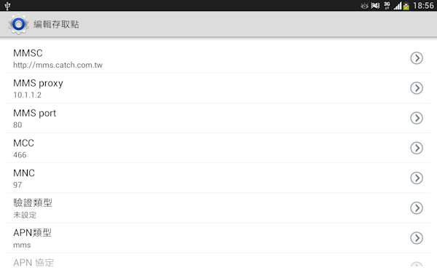The image size is (437, 273).
Task: Go back via 編輯存取點 title
Action: coord(56,25)
